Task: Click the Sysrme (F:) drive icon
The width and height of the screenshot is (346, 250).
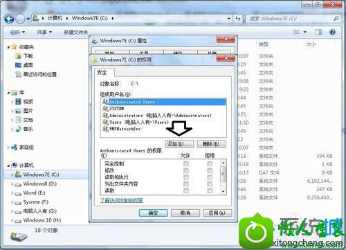Action: click(18, 203)
